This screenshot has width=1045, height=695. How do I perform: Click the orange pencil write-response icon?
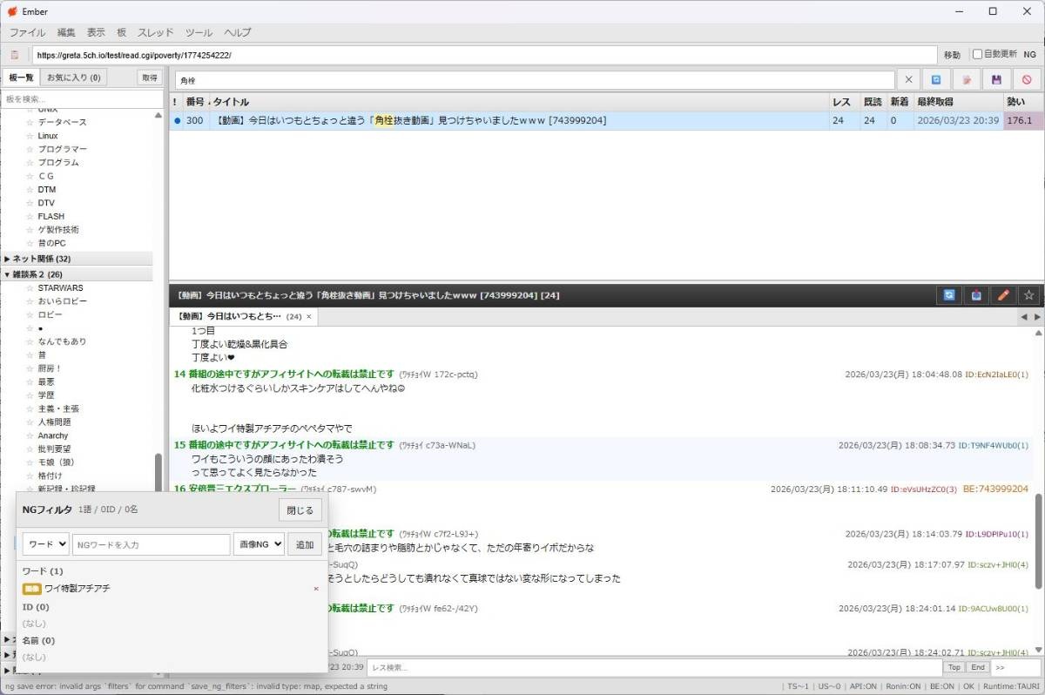click(1002, 295)
